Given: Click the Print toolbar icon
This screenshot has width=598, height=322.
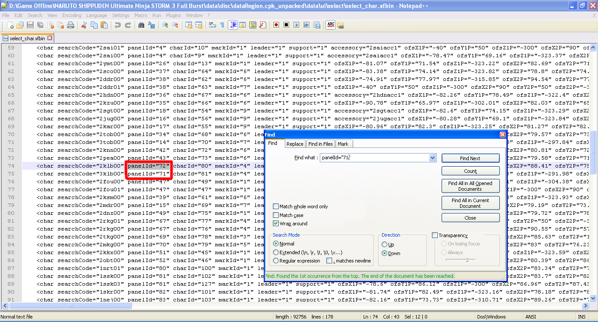Looking at the screenshot, I should pos(71,25).
